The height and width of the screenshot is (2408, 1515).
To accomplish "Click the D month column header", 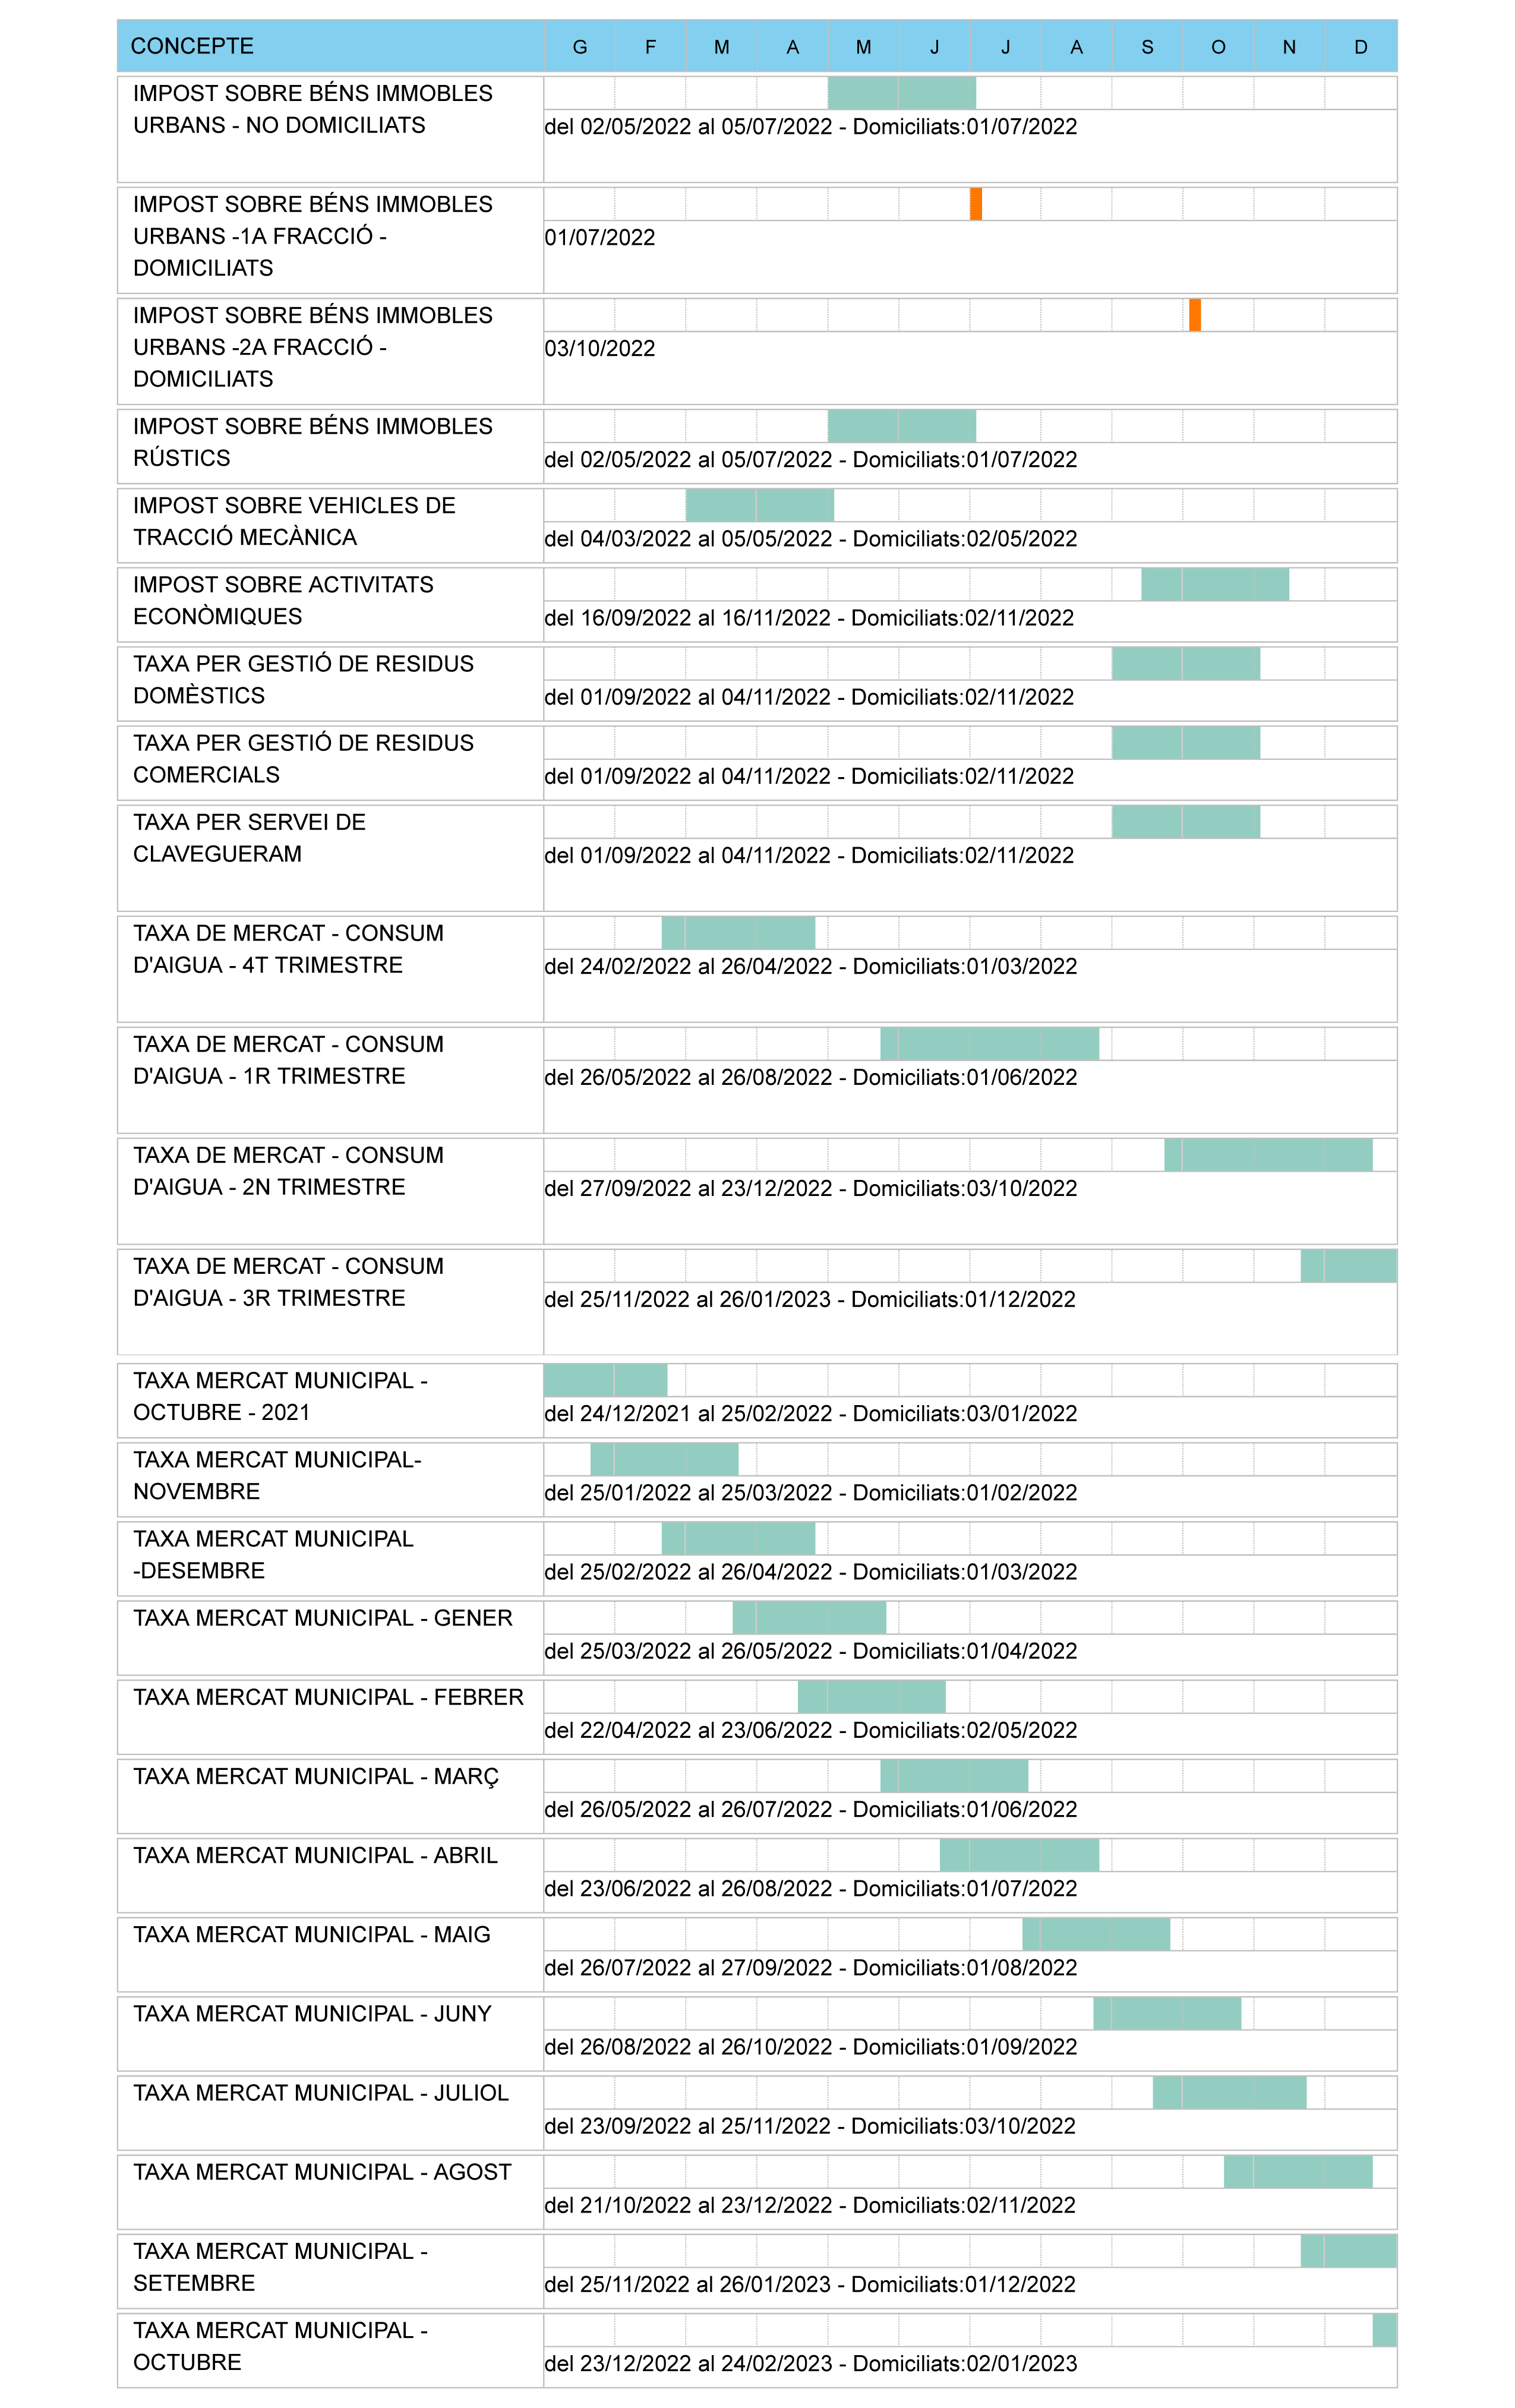I will point(1360,47).
